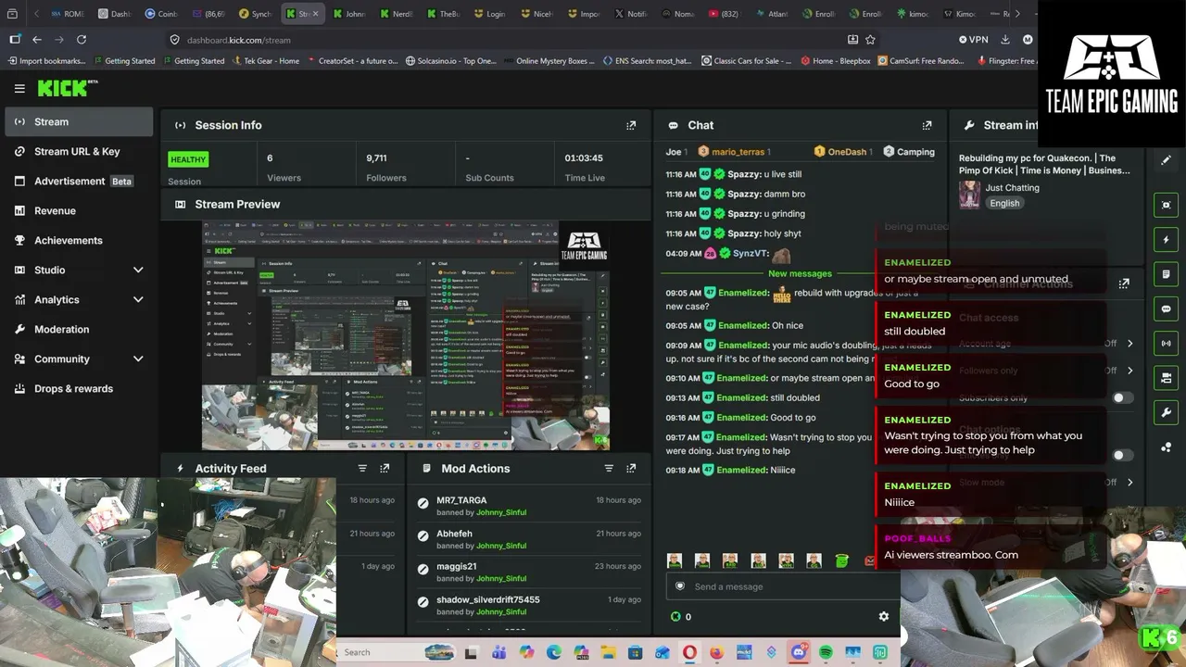This screenshot has width=1186, height=667.
Task: Open Stream in the sidebar
Action: [79, 121]
